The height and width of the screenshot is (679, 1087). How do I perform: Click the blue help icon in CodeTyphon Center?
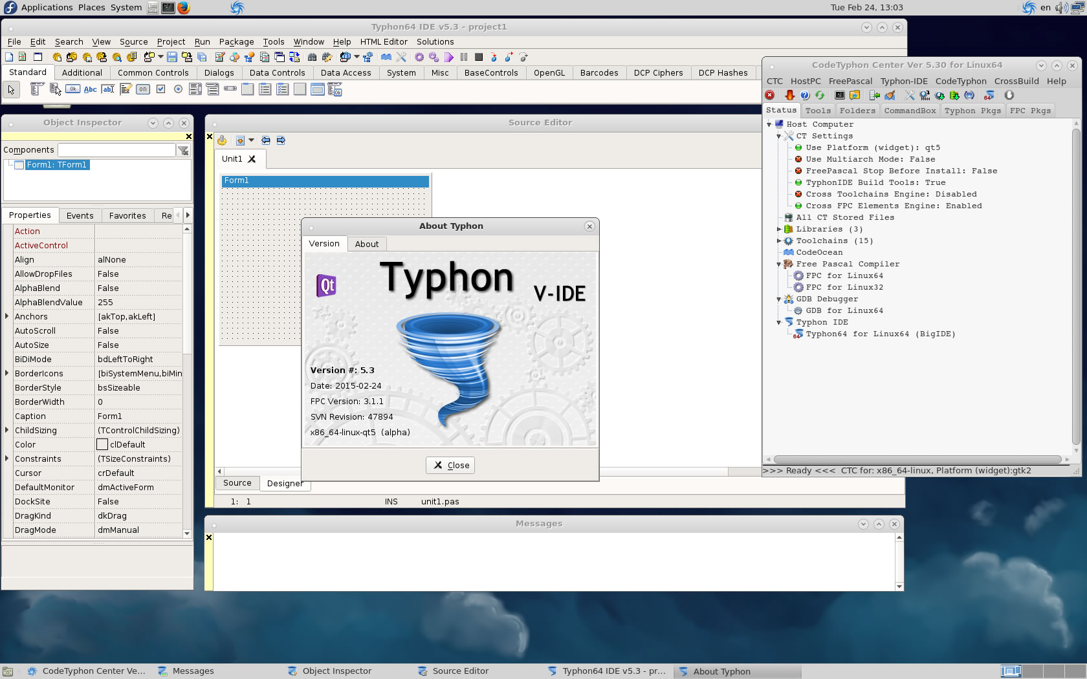point(805,95)
